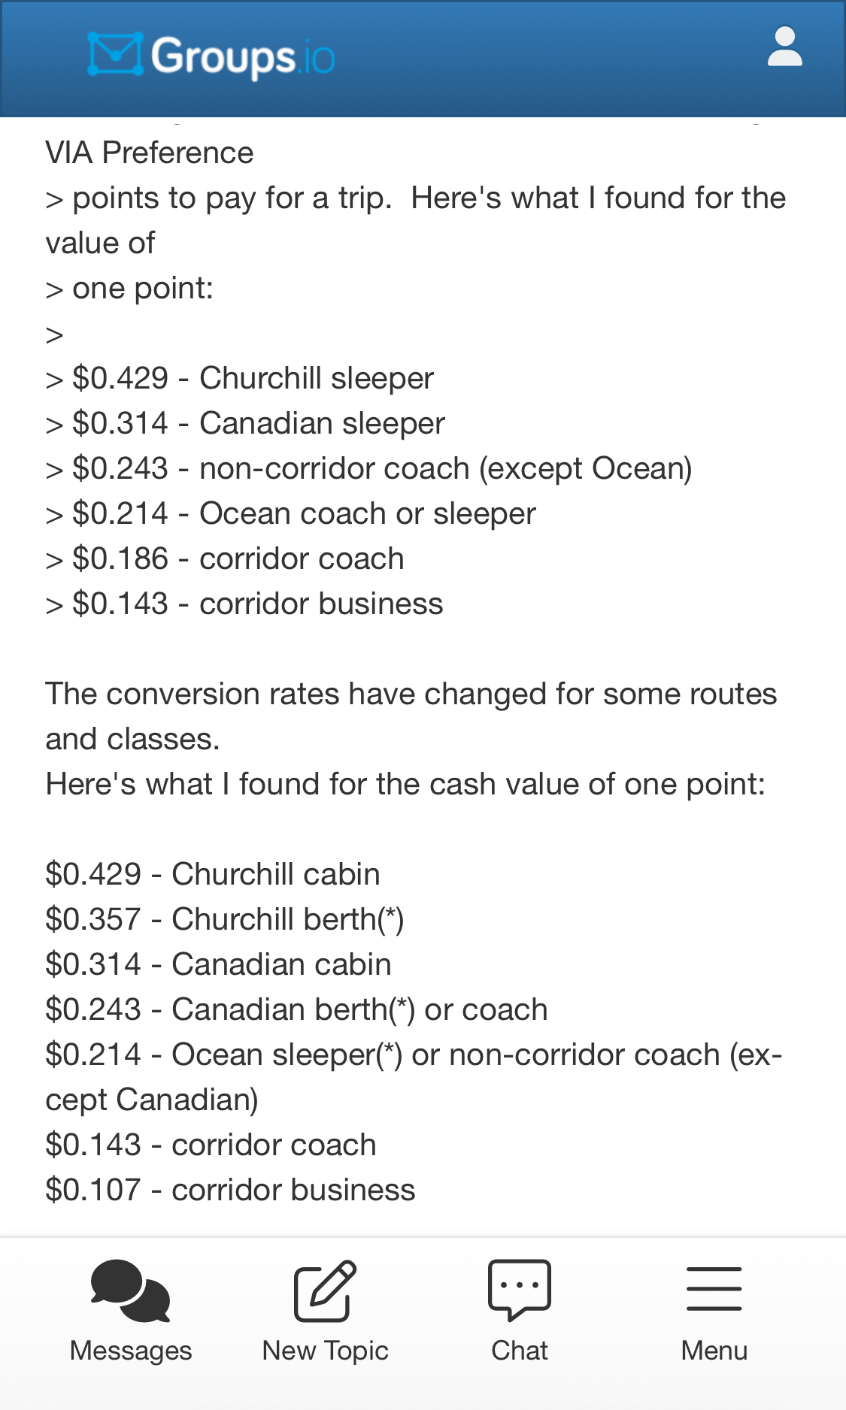
Task: Open the Chat bubble icon
Action: 519,1289
